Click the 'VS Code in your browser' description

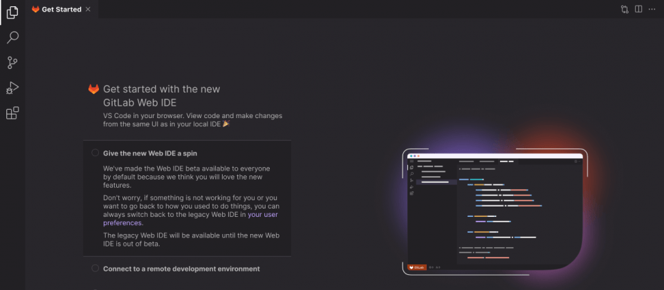193,119
